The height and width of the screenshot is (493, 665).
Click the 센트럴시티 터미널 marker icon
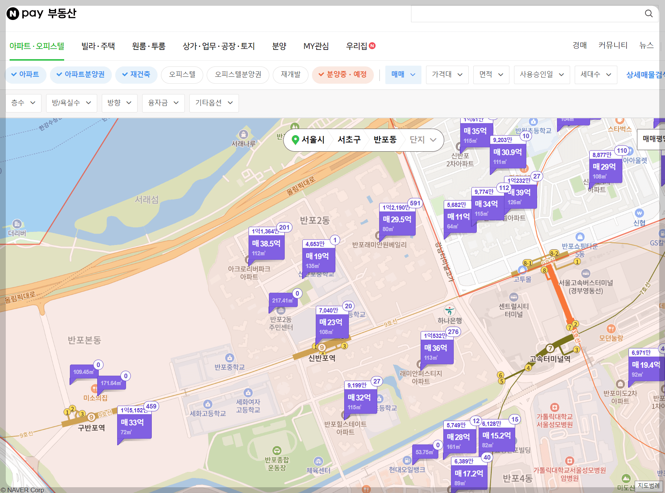pyautogui.click(x=514, y=297)
